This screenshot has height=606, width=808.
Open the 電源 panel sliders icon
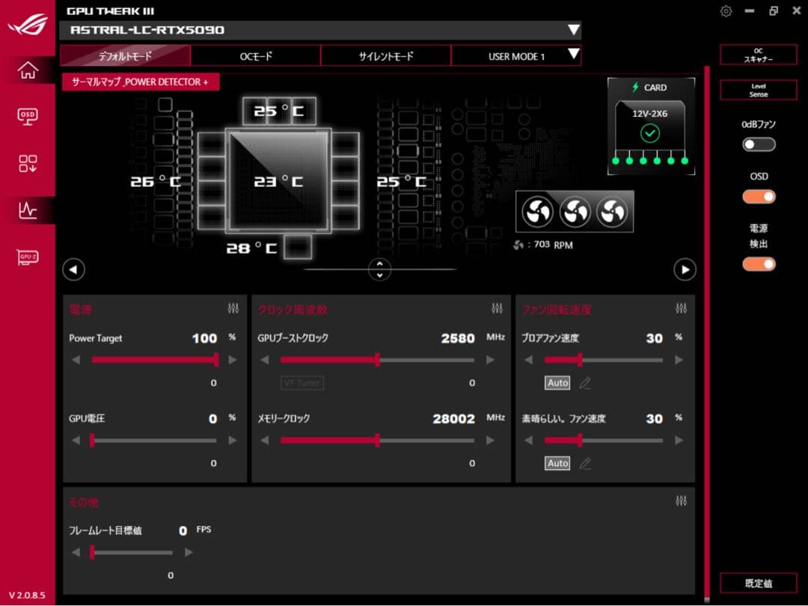click(233, 307)
